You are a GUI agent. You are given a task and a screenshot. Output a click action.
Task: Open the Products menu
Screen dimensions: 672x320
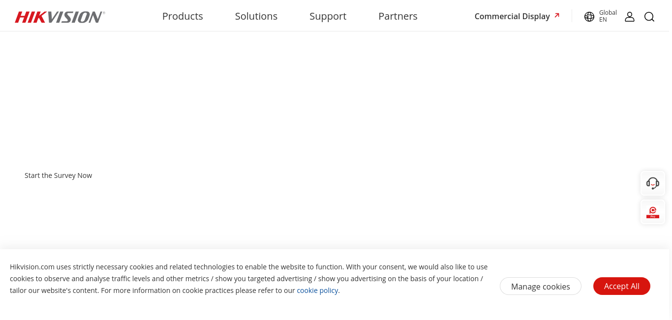[x=183, y=16]
